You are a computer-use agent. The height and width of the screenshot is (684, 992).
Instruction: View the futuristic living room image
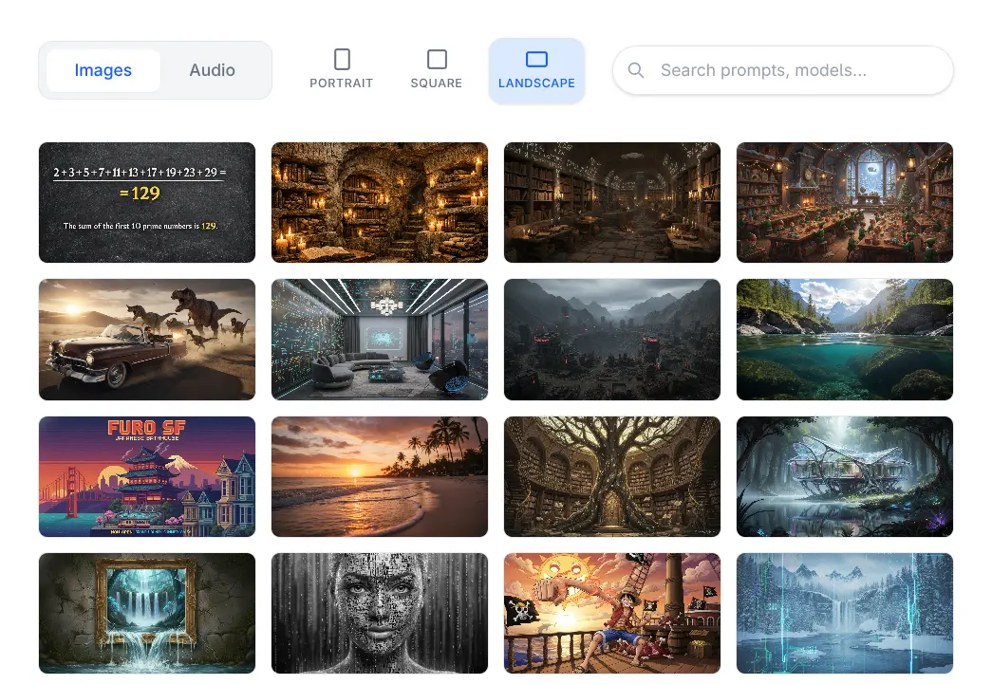pos(380,340)
